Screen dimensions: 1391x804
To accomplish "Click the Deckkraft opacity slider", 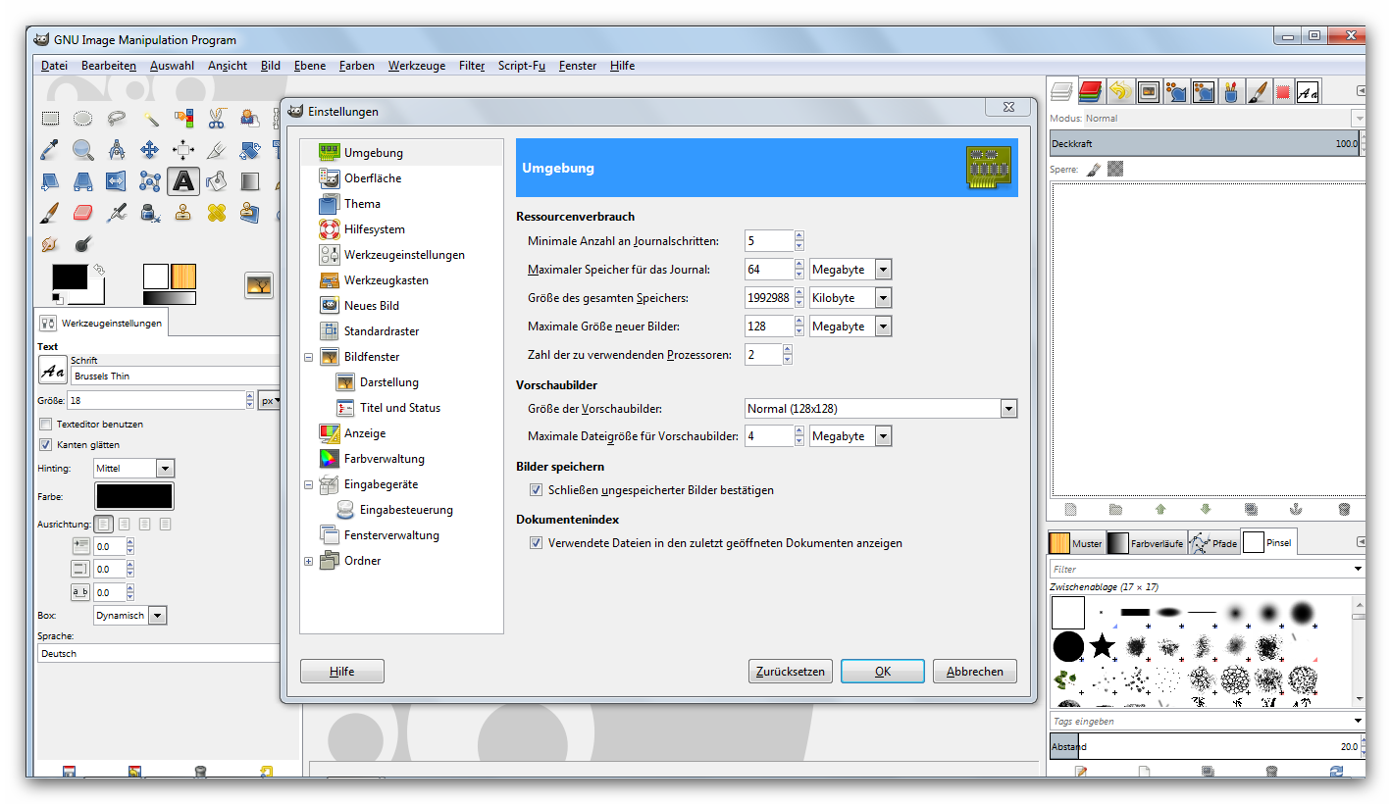I will tap(1205, 144).
